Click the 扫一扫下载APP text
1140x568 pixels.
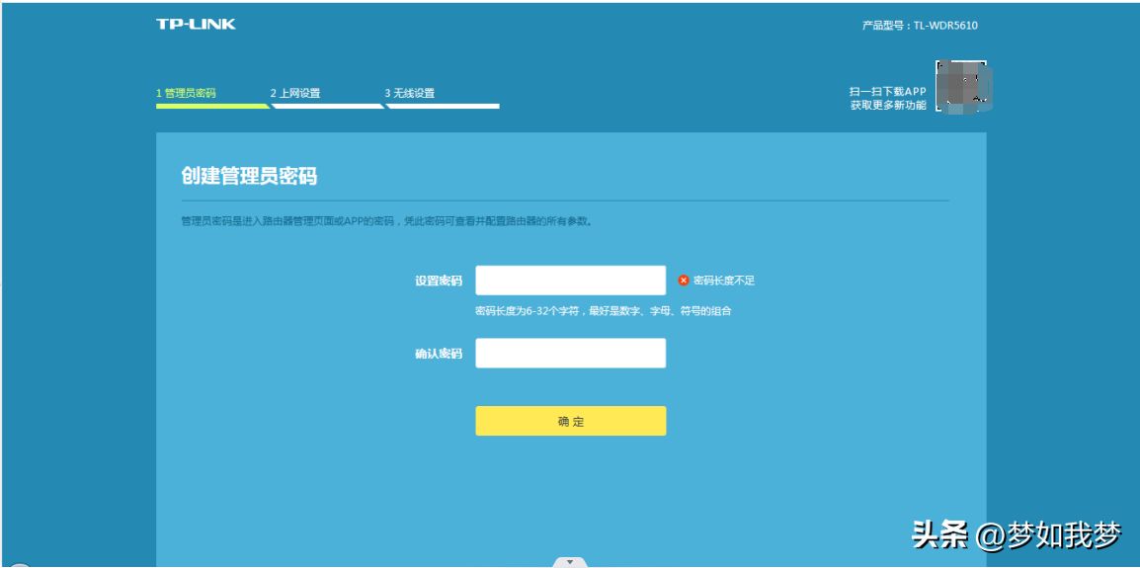(x=888, y=92)
